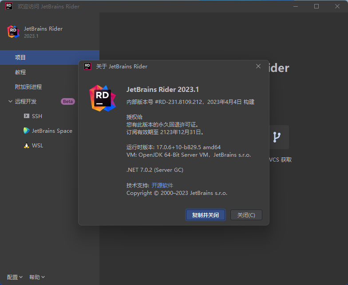Image resolution: width=348 pixels, height=285 pixels.
Task: Click the RD icon in About title bar
Action: tap(87, 66)
